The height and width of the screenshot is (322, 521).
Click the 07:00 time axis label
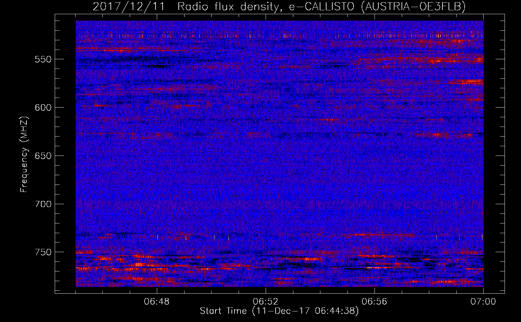(483, 302)
